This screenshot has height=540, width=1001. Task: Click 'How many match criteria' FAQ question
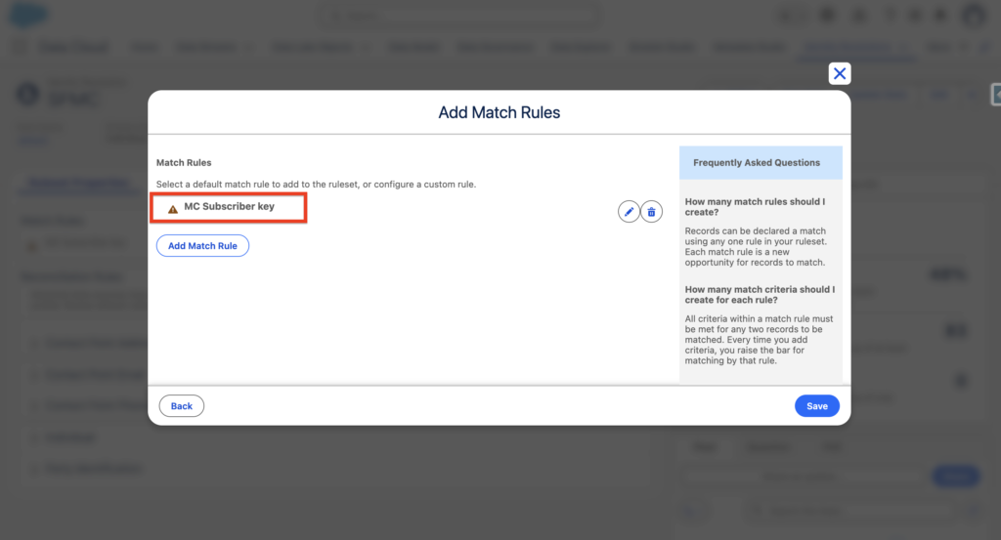tap(760, 295)
